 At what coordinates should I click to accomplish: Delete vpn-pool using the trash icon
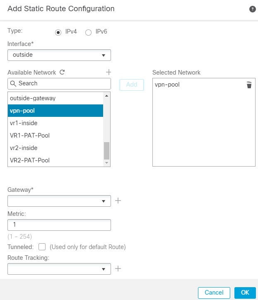click(x=249, y=85)
